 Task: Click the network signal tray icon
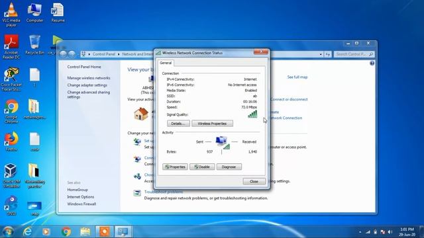click(368, 232)
